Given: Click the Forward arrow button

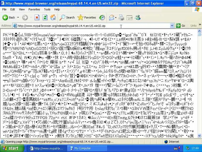Looking at the screenshot, I should click(x=25, y=17).
